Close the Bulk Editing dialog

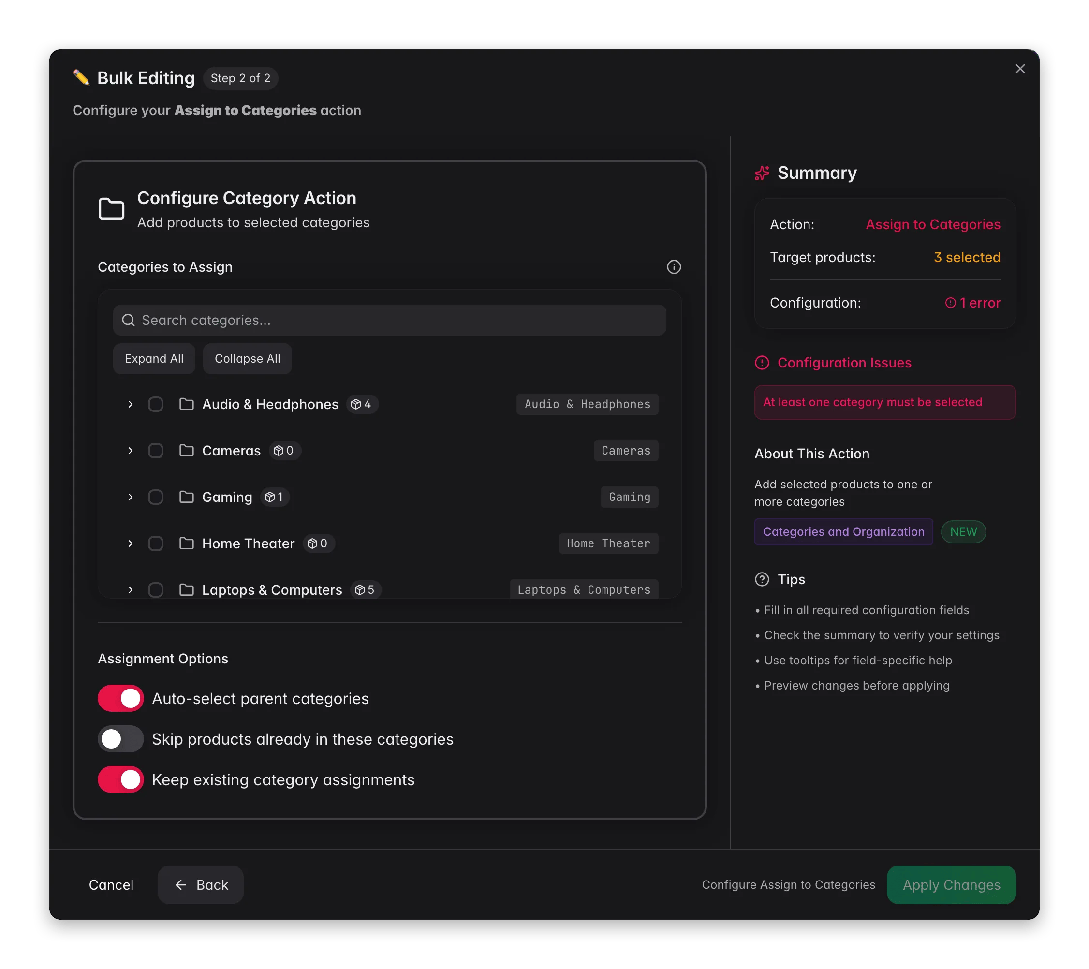(1020, 69)
